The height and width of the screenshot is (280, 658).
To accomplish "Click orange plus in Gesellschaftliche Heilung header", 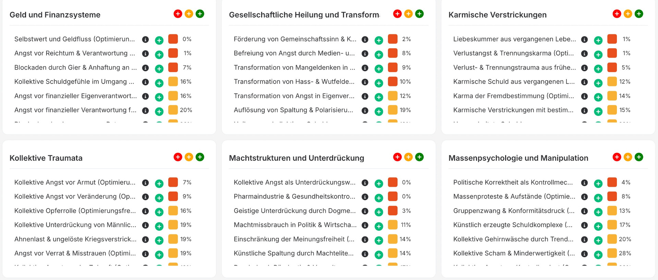I will (408, 14).
